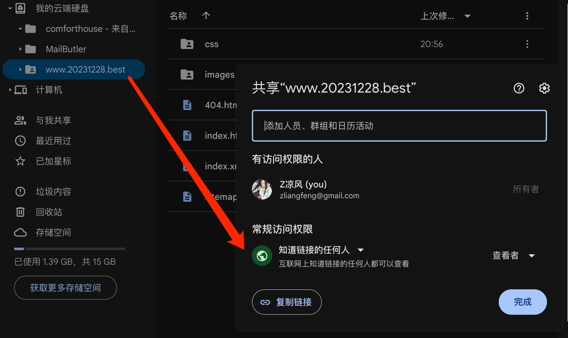Click the link icon in 复制链接 button
This screenshot has height=338, width=568.
[265, 302]
